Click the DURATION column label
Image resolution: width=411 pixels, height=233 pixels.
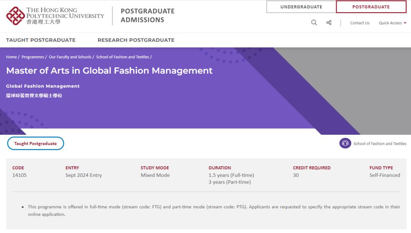pos(220,168)
